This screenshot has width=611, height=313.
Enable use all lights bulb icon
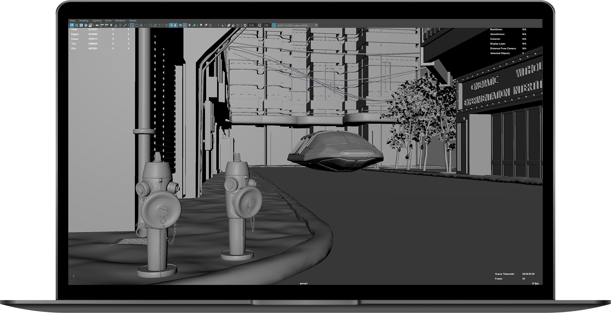189,25
